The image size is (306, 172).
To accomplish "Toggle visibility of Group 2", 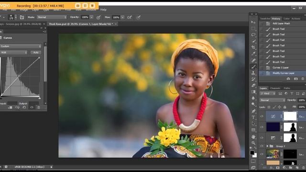I will (x=262, y=146).
